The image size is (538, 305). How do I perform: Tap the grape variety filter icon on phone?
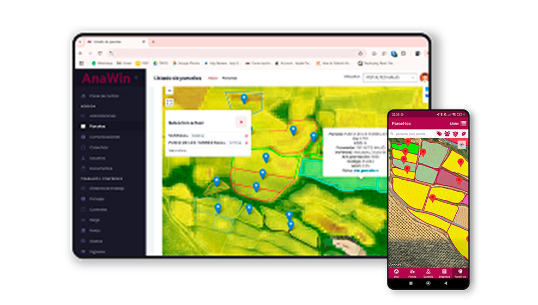coord(455,133)
